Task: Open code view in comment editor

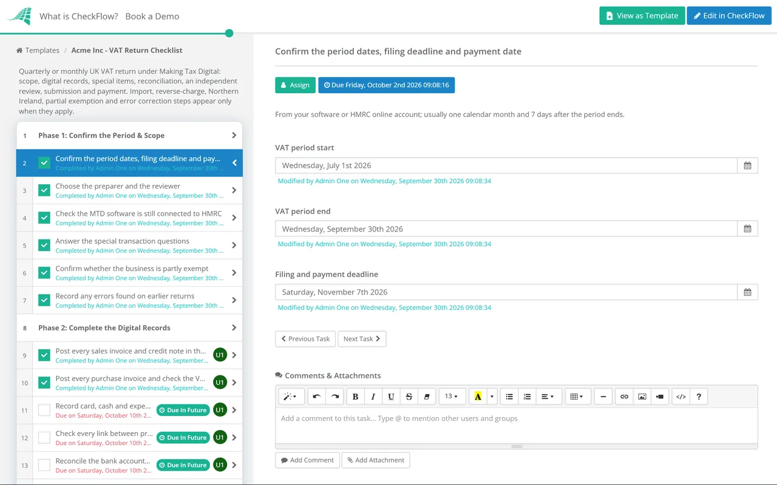Action: coord(681,396)
